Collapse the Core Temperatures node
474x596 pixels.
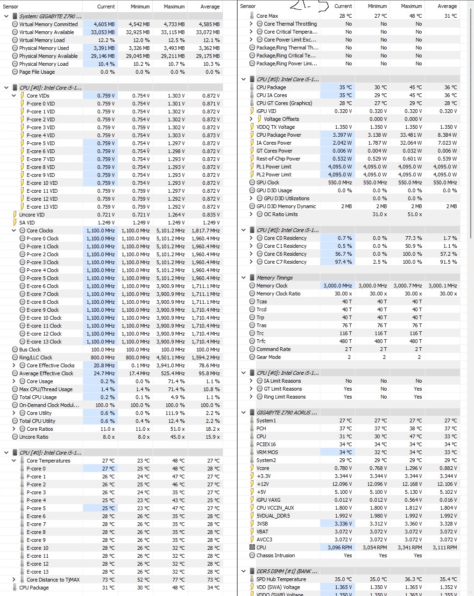coord(14,461)
